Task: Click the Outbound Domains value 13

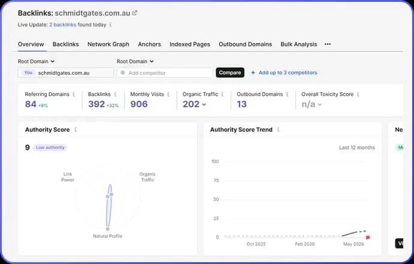Action: click(241, 104)
